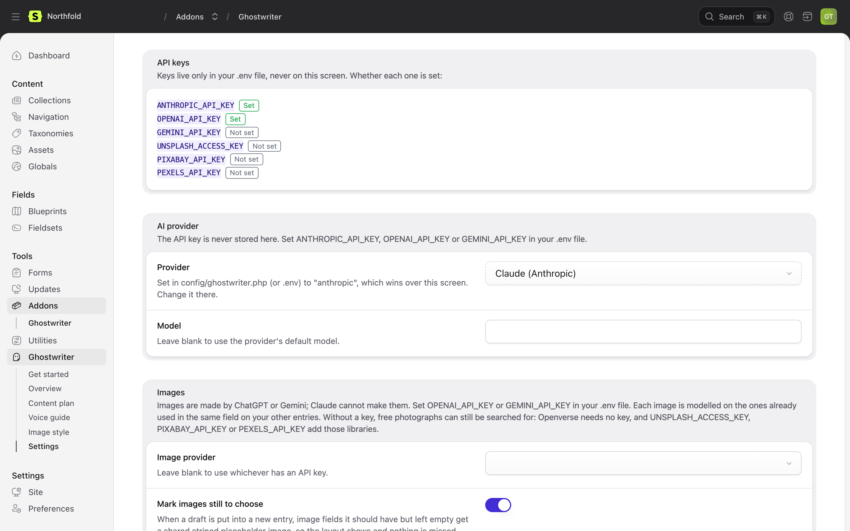Open the Dashboard icon in sidebar

[17, 55]
